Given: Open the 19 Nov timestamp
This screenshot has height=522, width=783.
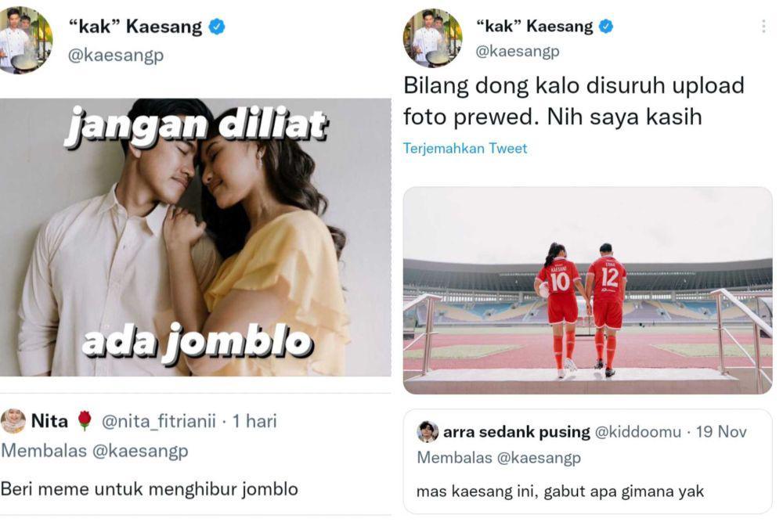Looking at the screenshot, I should pos(722,432).
